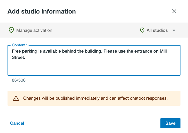The image size is (188, 133).
Task: Select the Manage activation label
Action: pyautogui.click(x=34, y=30)
